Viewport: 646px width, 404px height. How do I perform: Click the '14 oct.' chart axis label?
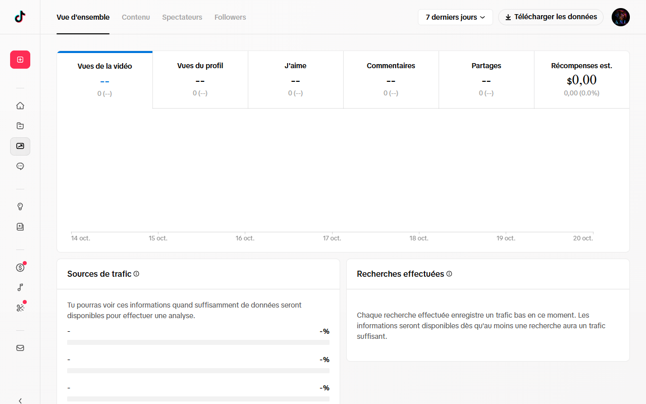(x=81, y=238)
